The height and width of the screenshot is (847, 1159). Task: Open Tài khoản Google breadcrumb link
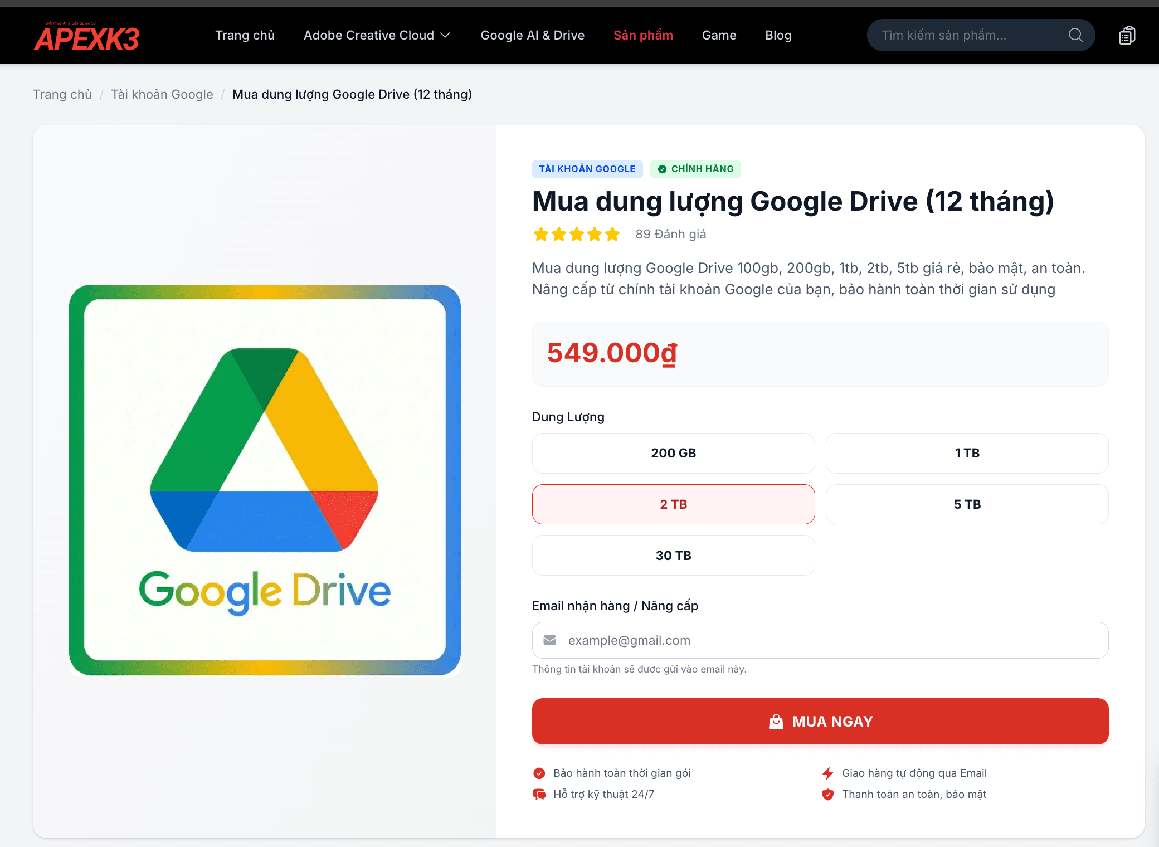pyautogui.click(x=162, y=94)
